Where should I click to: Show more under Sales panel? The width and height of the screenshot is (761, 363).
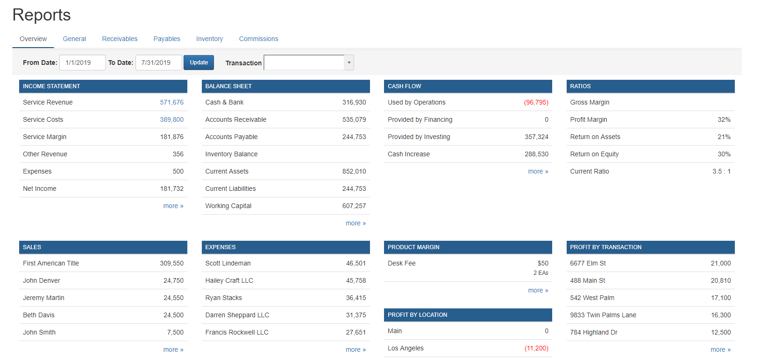173,349
